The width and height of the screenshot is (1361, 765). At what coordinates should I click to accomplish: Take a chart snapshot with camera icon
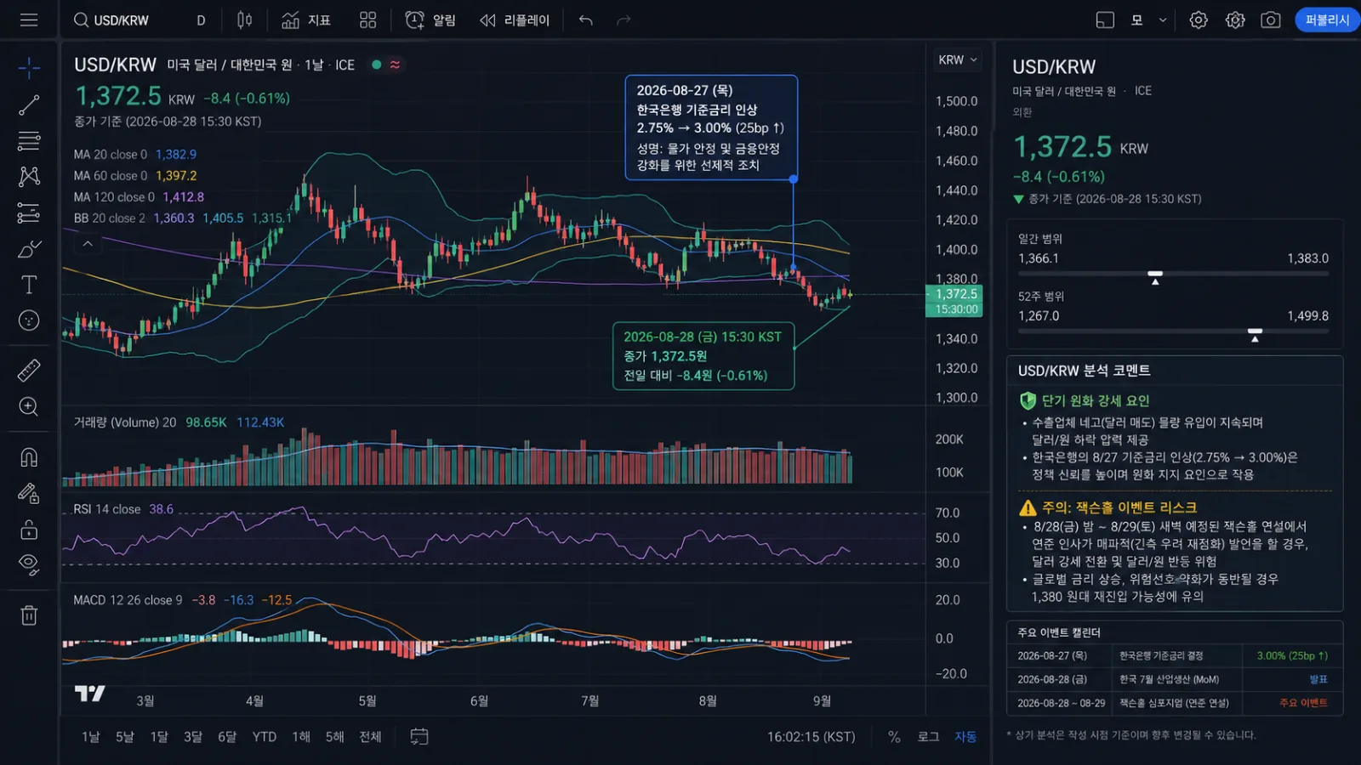tap(1271, 20)
